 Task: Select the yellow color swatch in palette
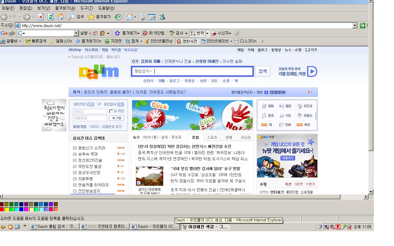point(6,209)
